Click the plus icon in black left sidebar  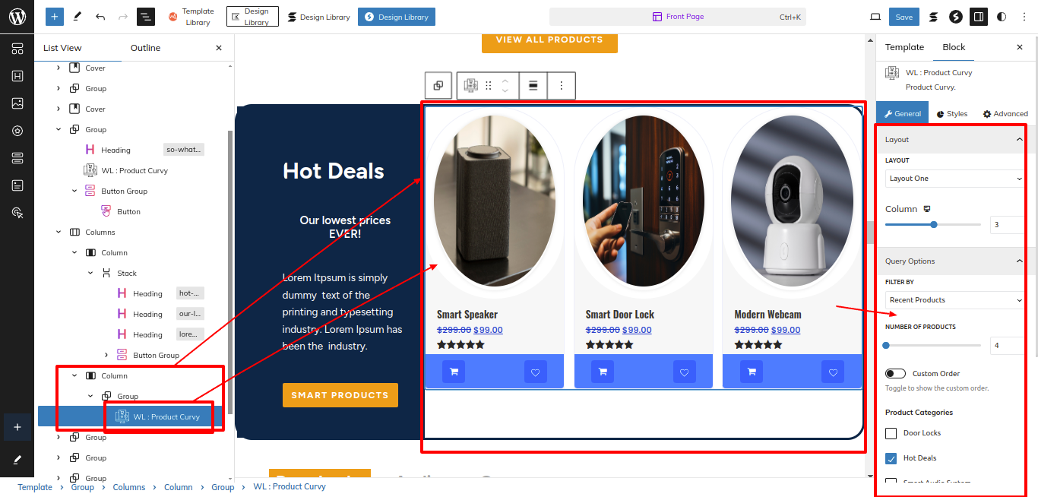coord(17,427)
